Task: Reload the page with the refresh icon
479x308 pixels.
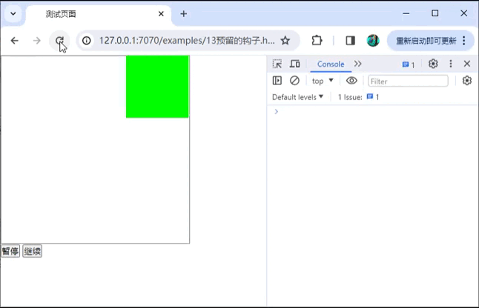Action: [x=59, y=40]
